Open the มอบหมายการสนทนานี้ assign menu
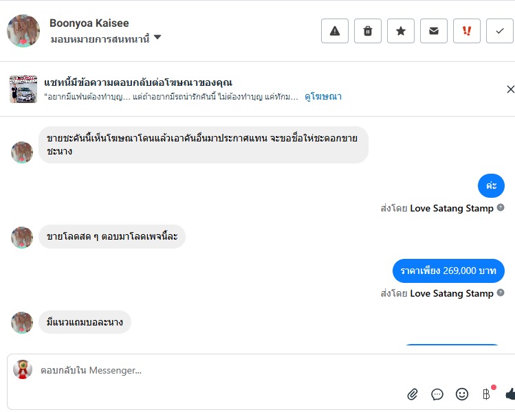This screenshot has height=412, width=515. point(100,38)
